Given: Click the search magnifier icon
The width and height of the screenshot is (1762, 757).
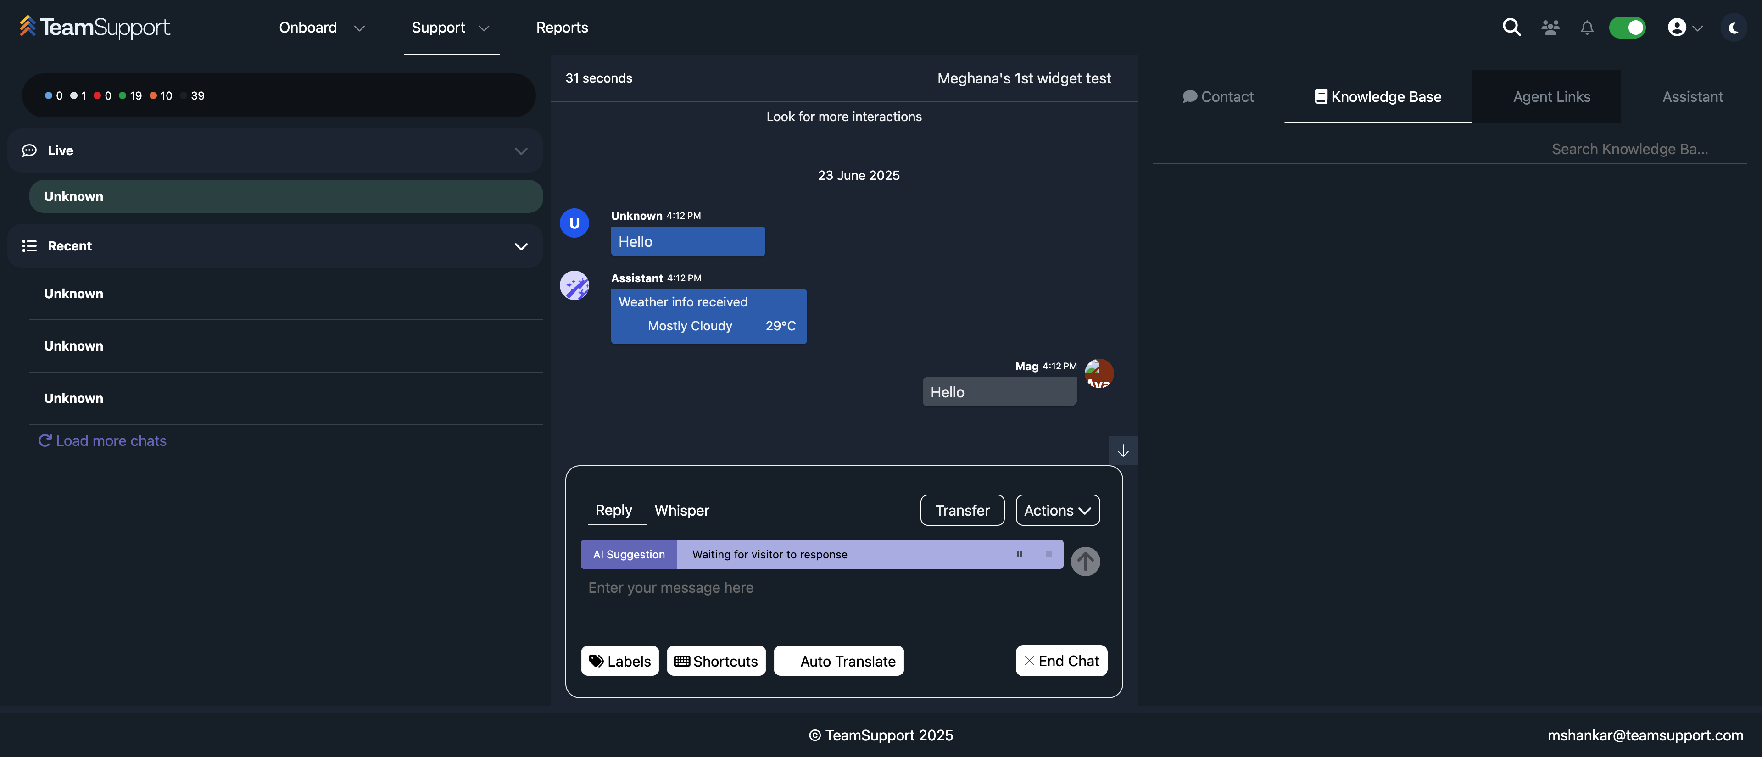Looking at the screenshot, I should click(1511, 28).
